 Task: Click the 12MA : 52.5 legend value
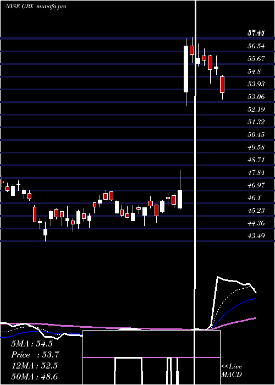pyautogui.click(x=35, y=366)
